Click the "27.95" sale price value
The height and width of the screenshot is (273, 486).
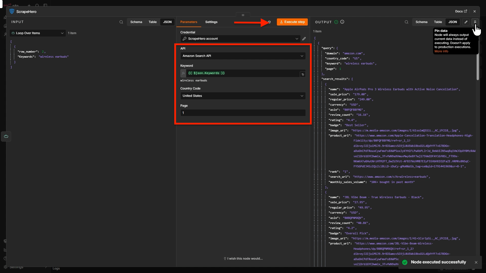pos(359,202)
